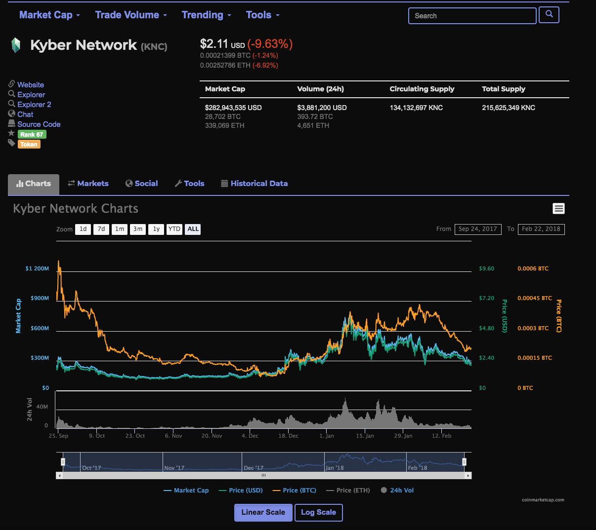Open the Trade Volume dropdown menu
Viewport: 596px width, 530px height.
(x=131, y=15)
